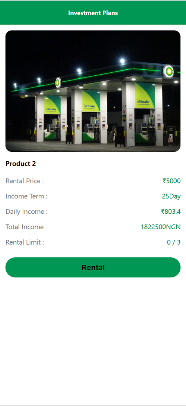Click the middle Ultimate pump banner

tap(91, 101)
